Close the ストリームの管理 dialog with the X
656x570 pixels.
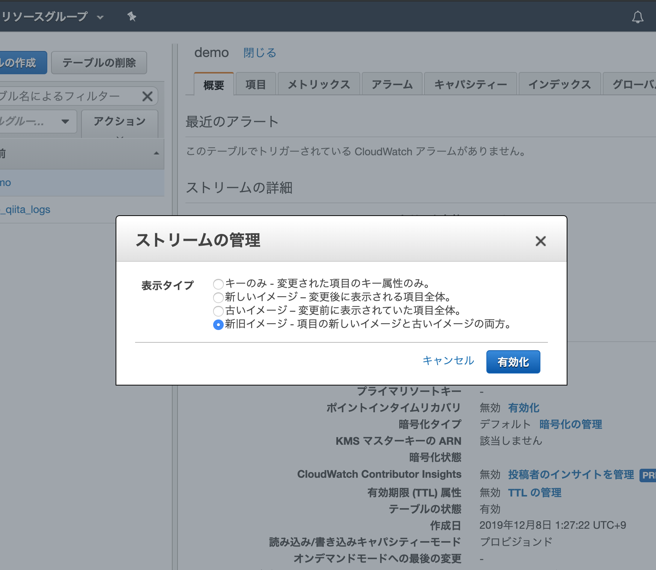tap(540, 241)
